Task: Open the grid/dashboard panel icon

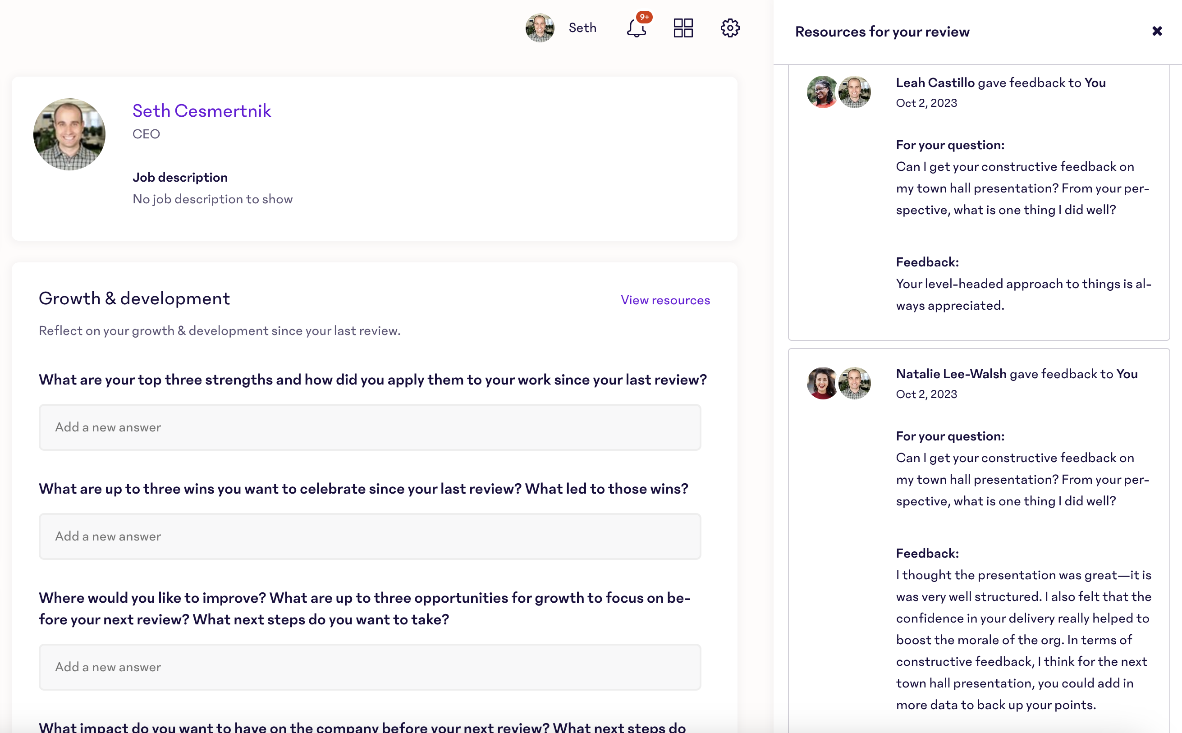Action: pyautogui.click(x=684, y=28)
